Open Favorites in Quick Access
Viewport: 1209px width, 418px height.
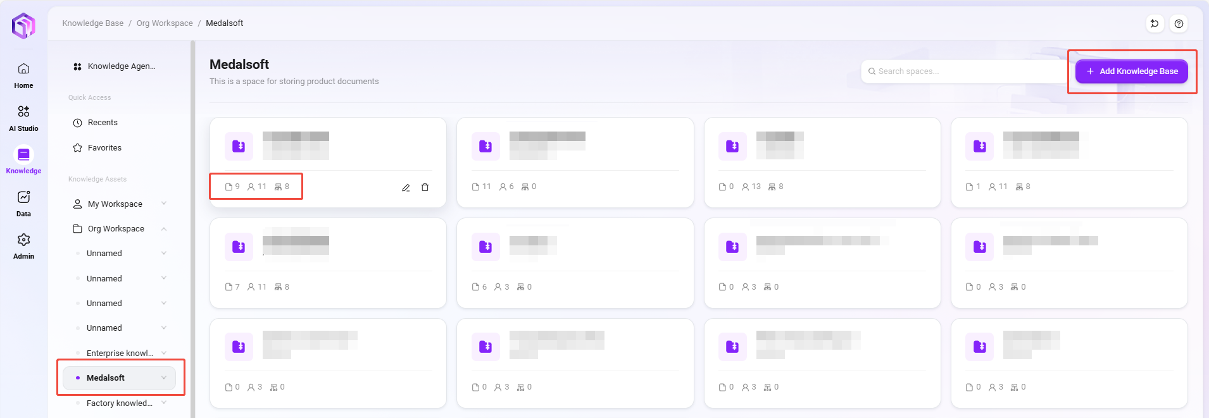pos(104,148)
